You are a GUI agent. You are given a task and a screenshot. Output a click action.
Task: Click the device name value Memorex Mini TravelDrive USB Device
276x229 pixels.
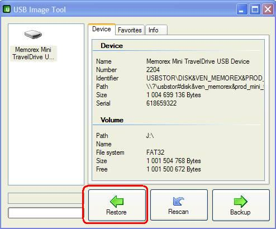[x=198, y=61]
